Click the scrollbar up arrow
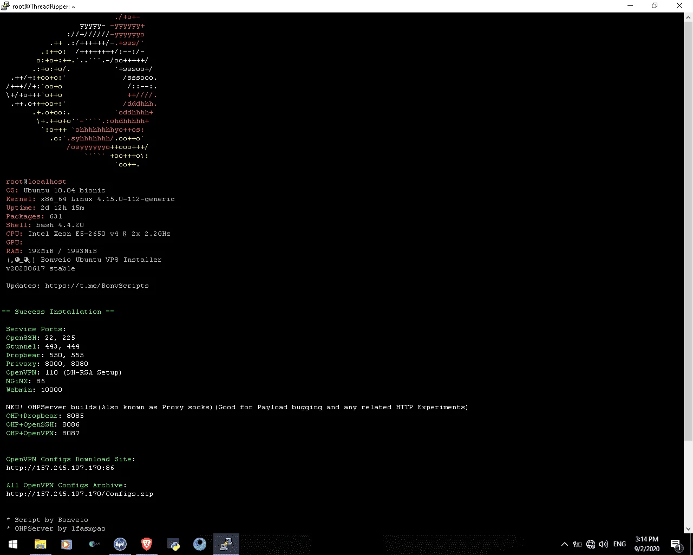693x555 pixels. (x=688, y=17)
